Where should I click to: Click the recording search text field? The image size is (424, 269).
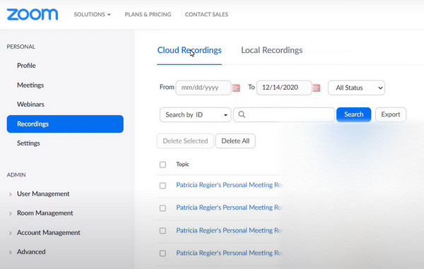[x=284, y=115]
